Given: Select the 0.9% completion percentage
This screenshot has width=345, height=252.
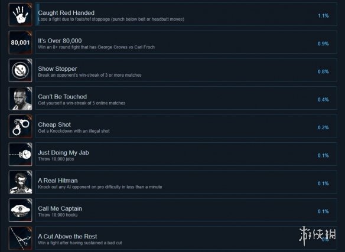Looking at the screenshot, I should tap(323, 44).
